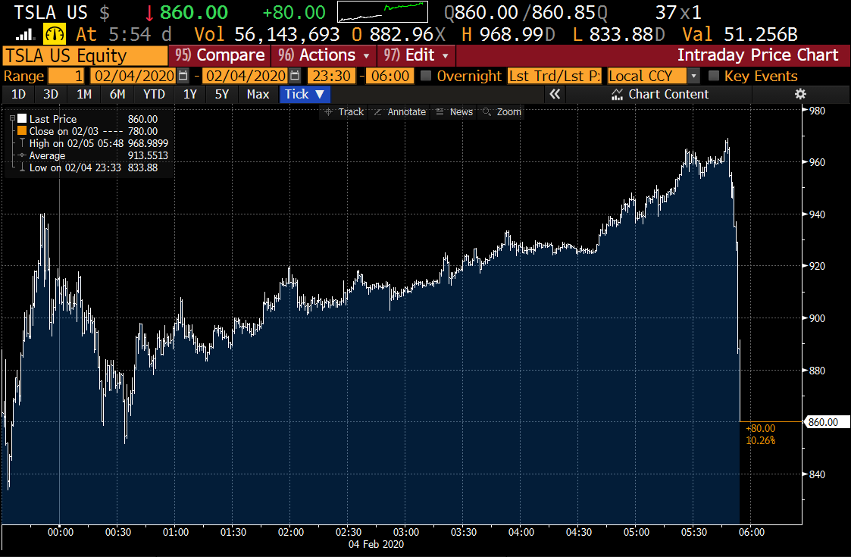Click the yellow gauge speedometer icon
851x557 pixels.
tap(55, 34)
